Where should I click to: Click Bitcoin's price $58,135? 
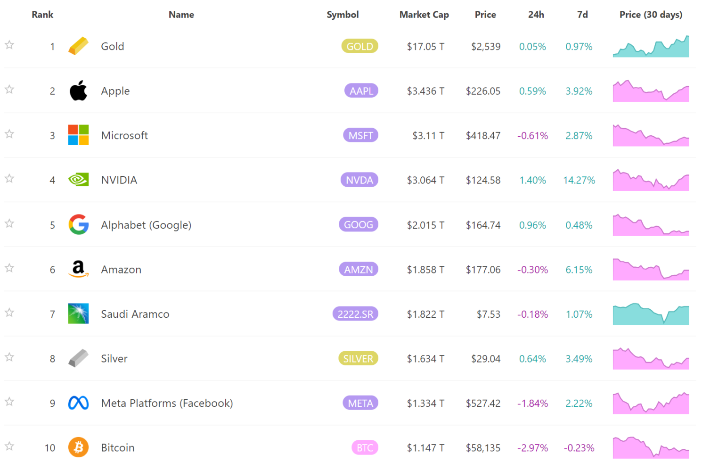point(483,448)
